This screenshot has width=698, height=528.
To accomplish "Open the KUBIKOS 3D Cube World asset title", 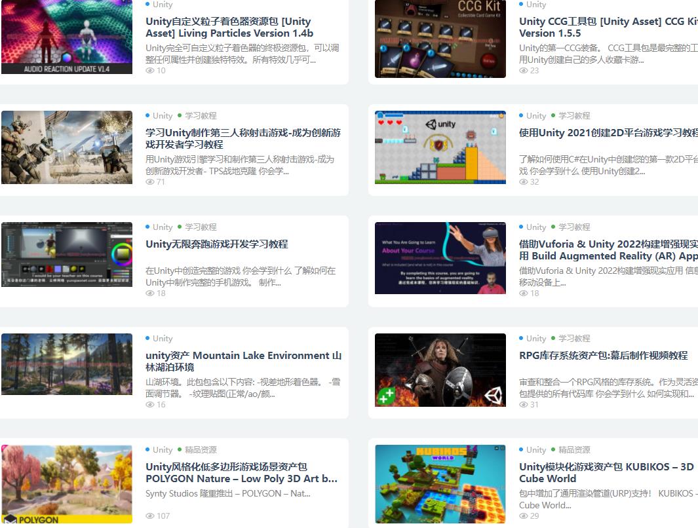I will tap(607, 472).
